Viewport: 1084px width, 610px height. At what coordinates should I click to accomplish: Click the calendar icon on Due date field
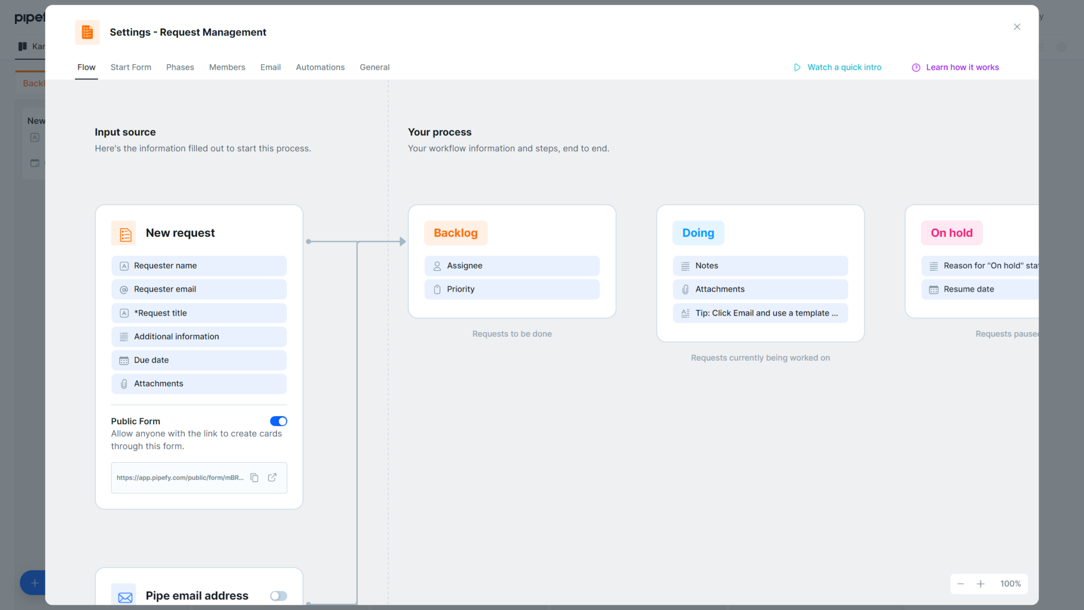(124, 360)
